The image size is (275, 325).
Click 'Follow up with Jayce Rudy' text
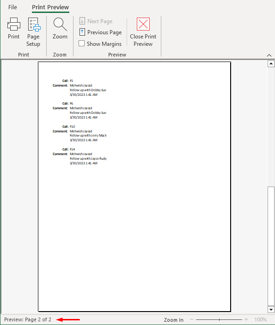(x=88, y=158)
